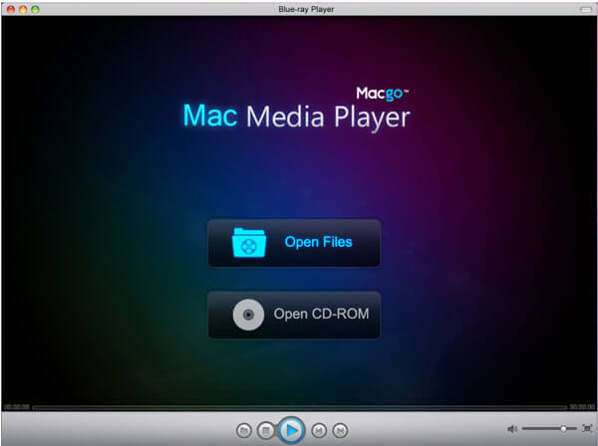
Task: Click the yellow minimize window button
Action: [23, 9]
